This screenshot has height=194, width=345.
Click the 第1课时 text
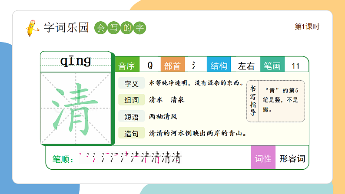click(x=307, y=26)
